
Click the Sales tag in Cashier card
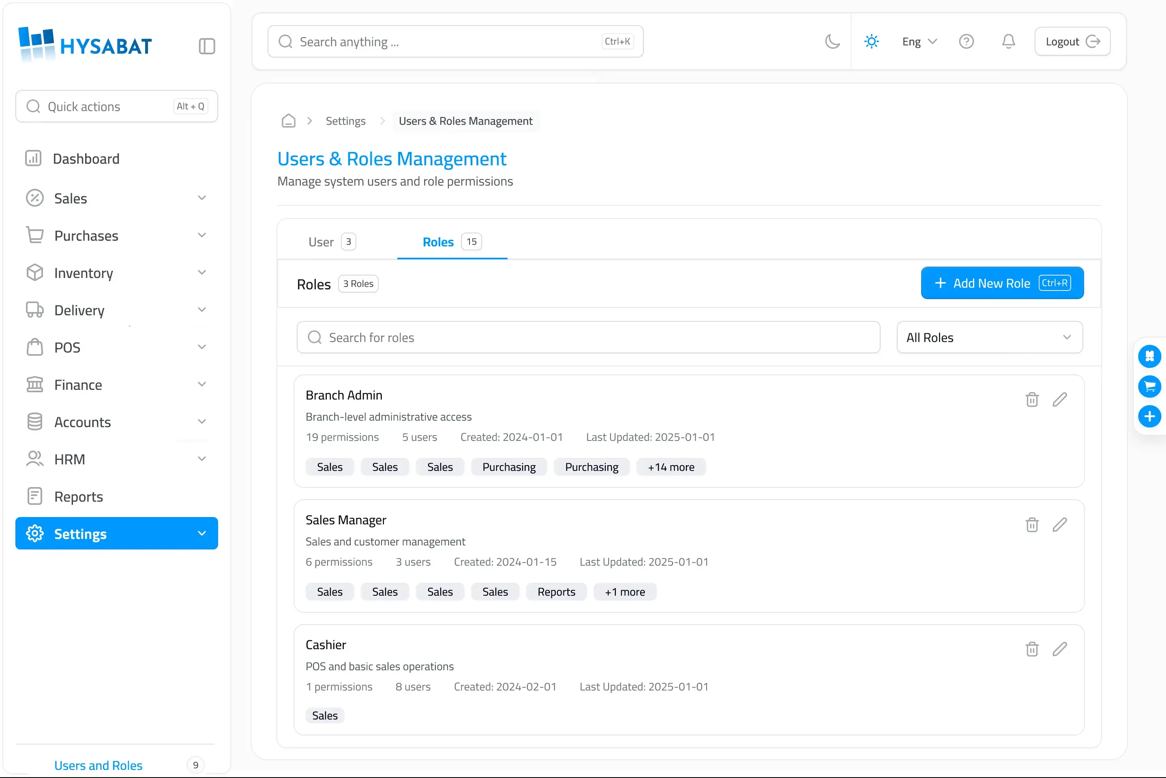click(x=325, y=716)
